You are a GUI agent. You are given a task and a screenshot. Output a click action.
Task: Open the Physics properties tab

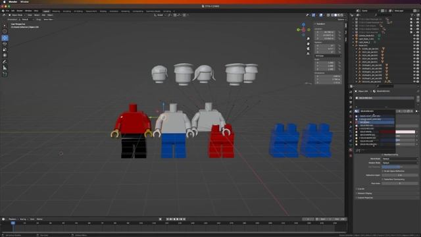coord(351,137)
